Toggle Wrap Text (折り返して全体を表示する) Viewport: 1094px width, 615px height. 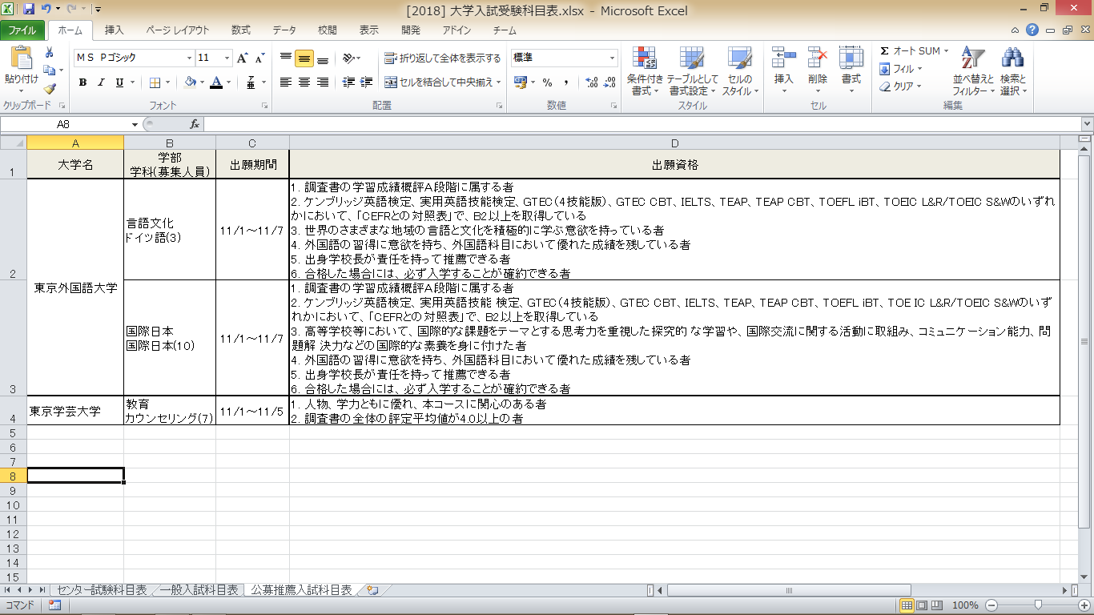click(x=442, y=58)
